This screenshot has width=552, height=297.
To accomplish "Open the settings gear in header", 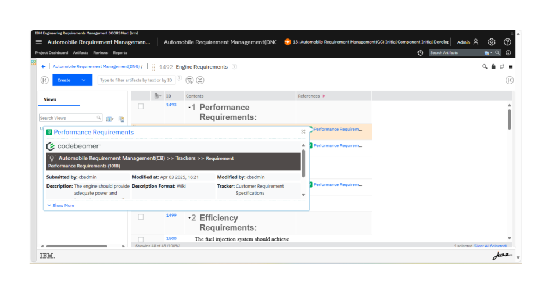I will [x=492, y=42].
